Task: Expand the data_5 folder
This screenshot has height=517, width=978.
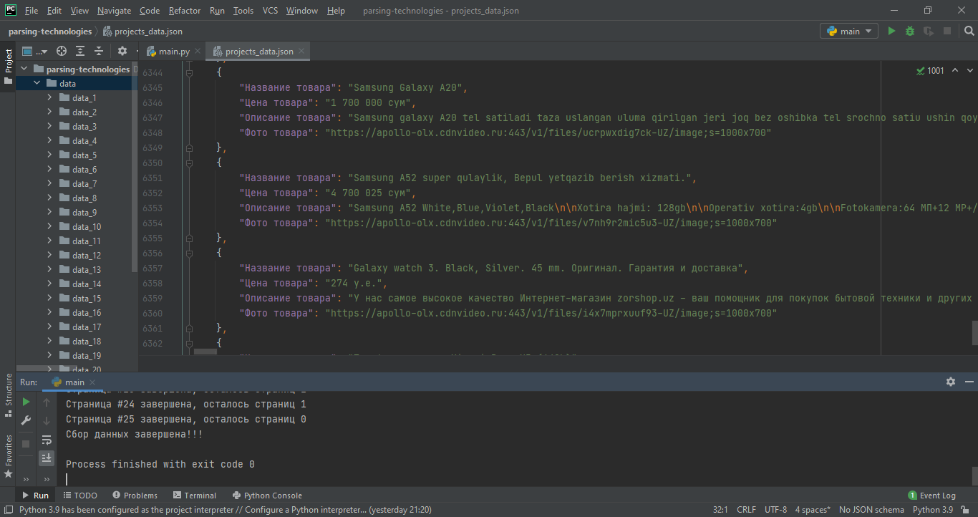Action: coord(49,155)
